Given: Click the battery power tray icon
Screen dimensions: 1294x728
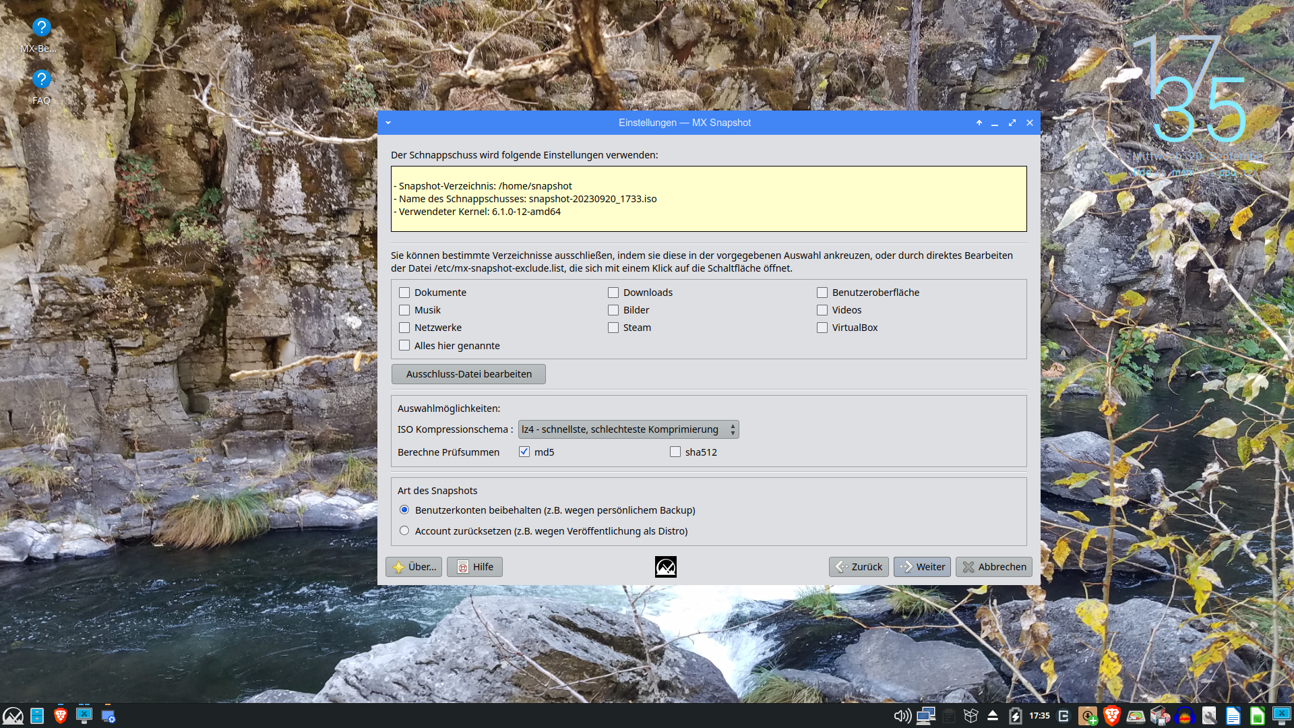Looking at the screenshot, I should (1016, 716).
